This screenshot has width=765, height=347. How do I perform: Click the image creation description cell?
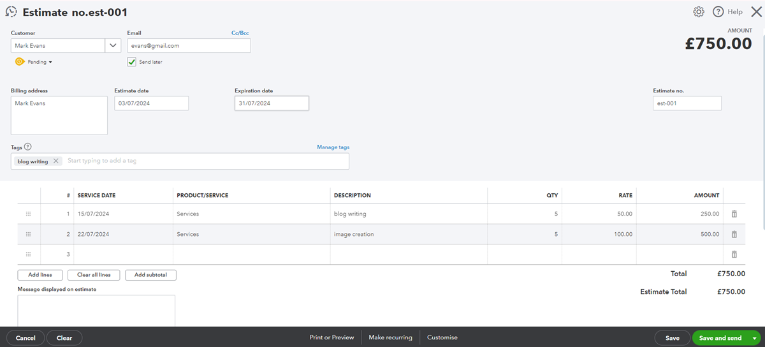click(x=409, y=234)
